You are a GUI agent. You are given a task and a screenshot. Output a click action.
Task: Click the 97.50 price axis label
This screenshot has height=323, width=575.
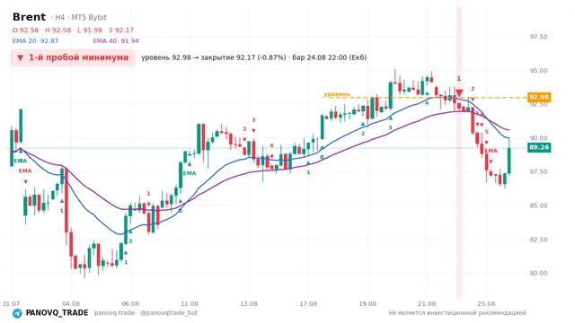tap(538, 37)
